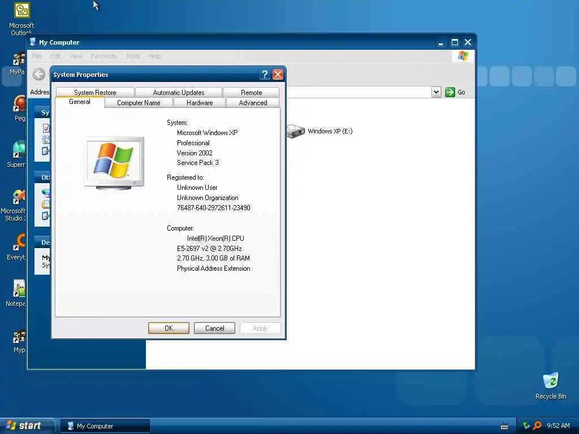Click the "2.70 GHz, 3.00 GB of RAM" text
Image resolution: width=579 pixels, height=434 pixels.
coord(213,258)
